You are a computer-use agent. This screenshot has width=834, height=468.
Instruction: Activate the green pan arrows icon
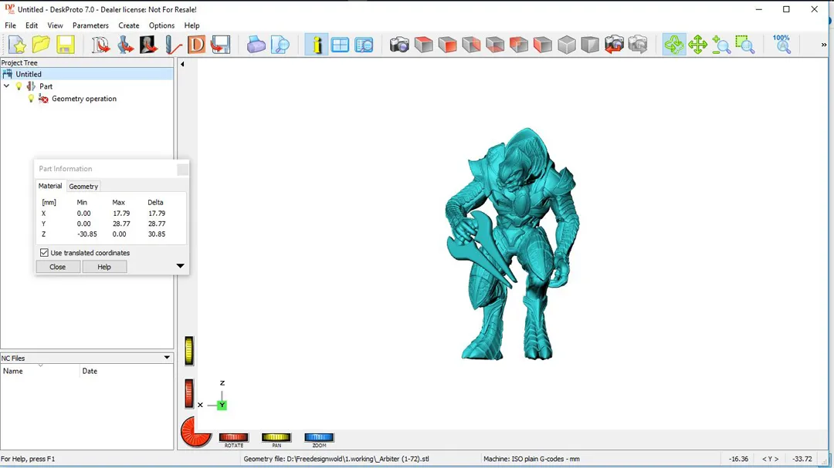(x=697, y=45)
